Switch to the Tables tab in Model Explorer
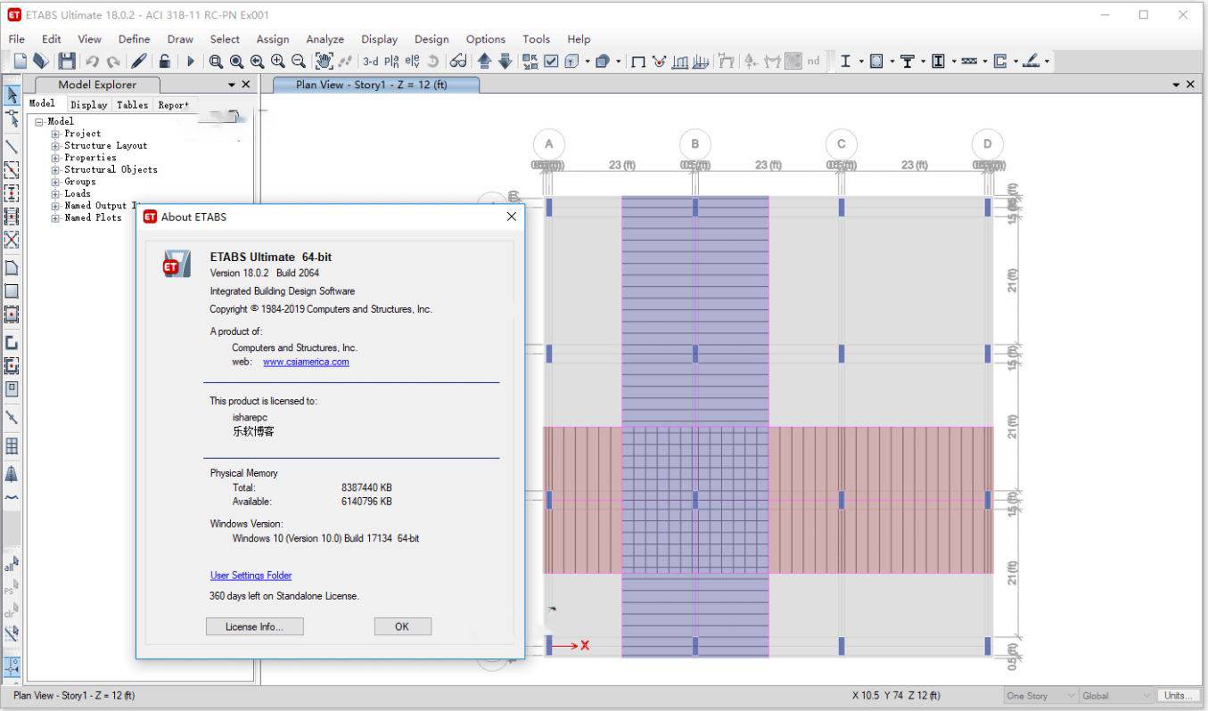 point(132,104)
